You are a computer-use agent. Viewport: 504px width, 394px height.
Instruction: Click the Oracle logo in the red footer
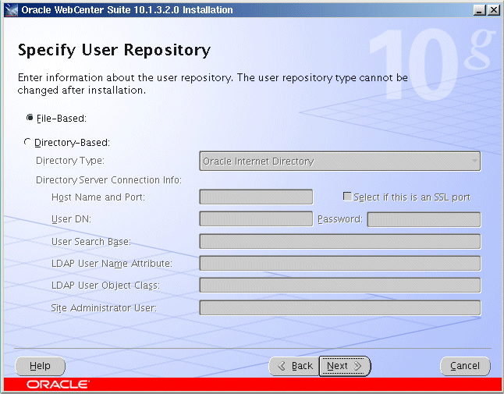[x=59, y=385]
